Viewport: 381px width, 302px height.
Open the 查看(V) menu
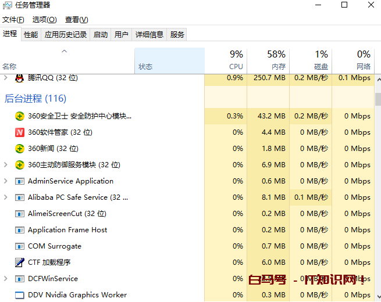[76, 20]
